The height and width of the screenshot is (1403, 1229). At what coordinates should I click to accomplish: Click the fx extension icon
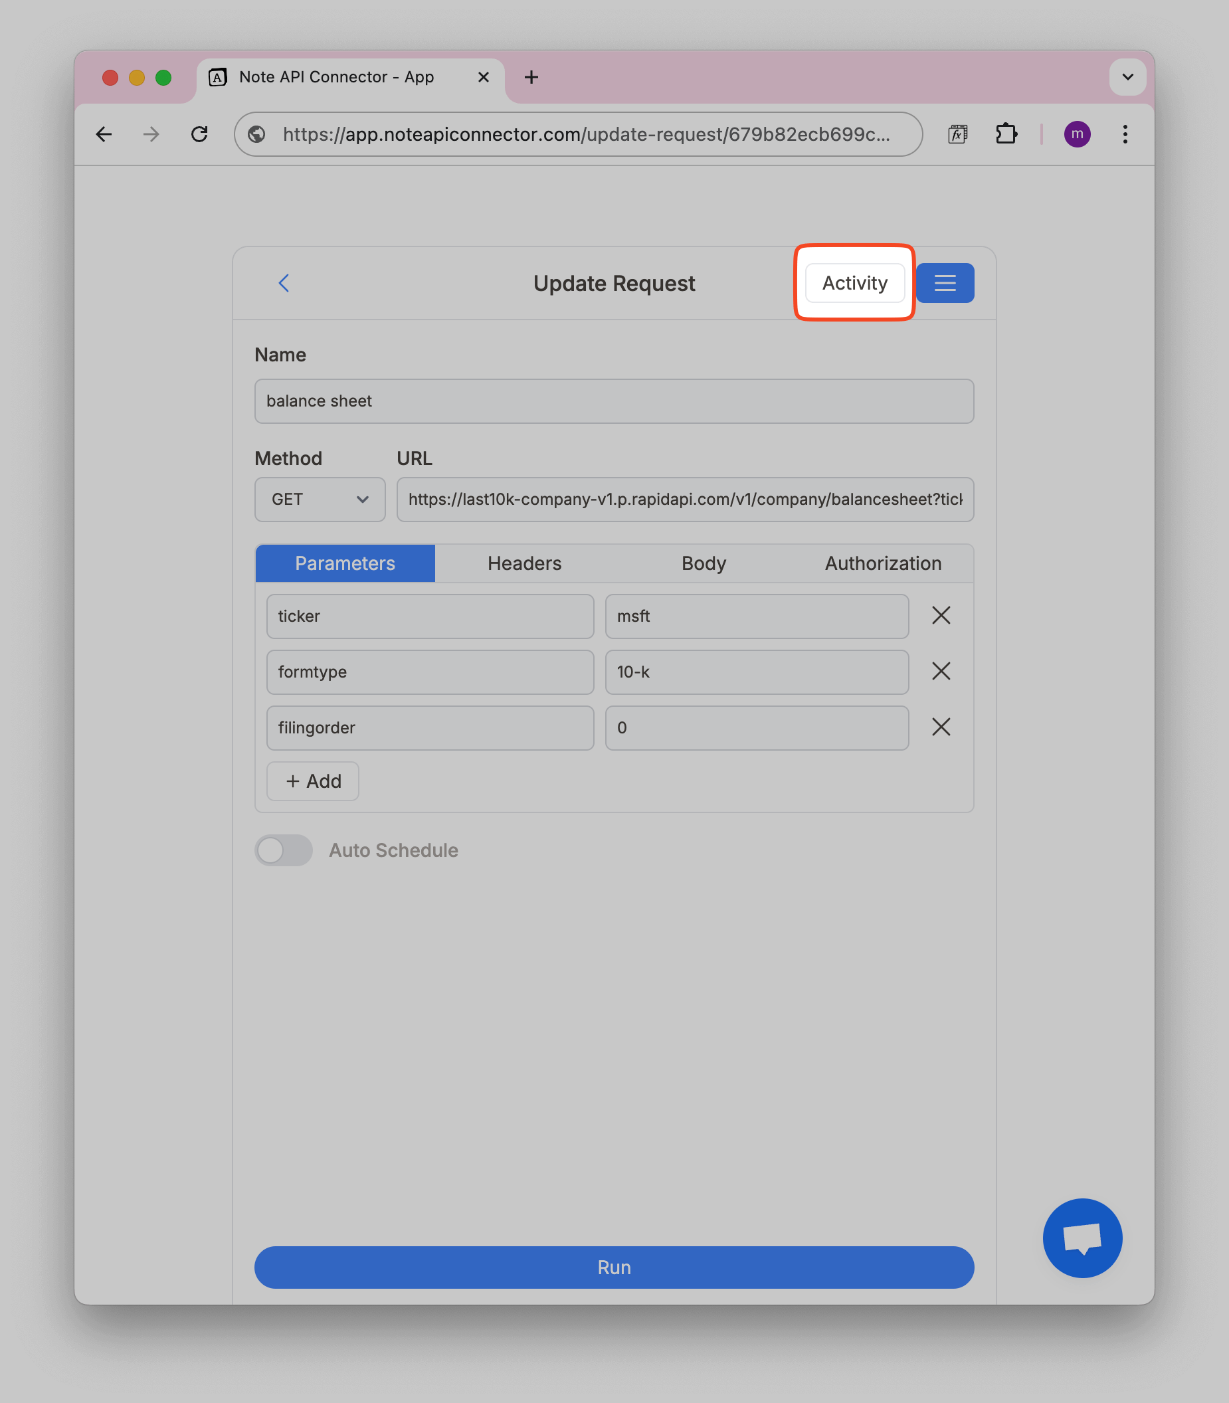[958, 134]
